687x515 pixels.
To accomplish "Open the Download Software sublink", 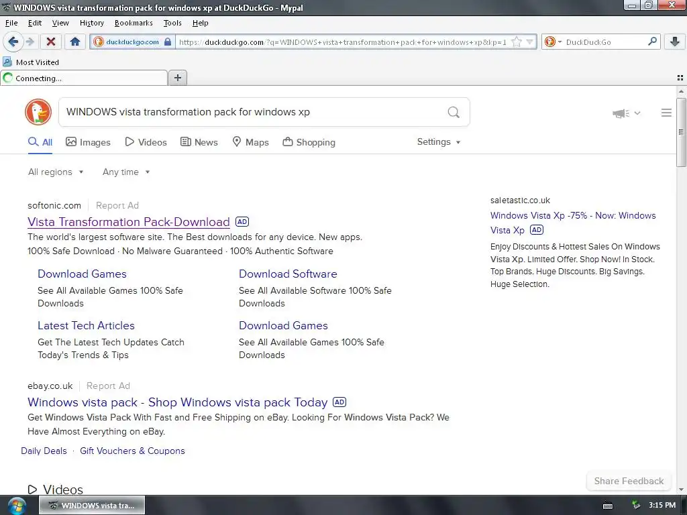I will [x=288, y=274].
